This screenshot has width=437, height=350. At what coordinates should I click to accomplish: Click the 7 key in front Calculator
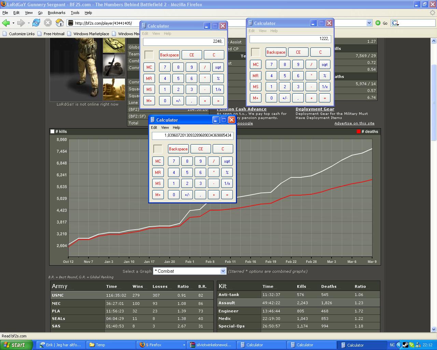pyautogui.click(x=174, y=161)
